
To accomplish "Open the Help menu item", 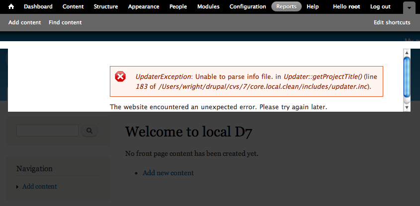I will tap(313, 6).
